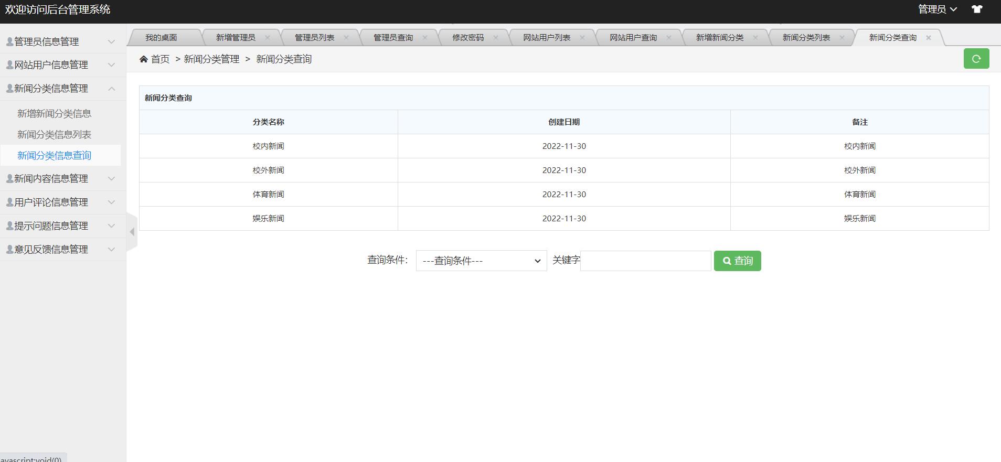The image size is (1001, 462).
Task: Click the 网站用户信息管理 user icon
Action: (x=9, y=65)
